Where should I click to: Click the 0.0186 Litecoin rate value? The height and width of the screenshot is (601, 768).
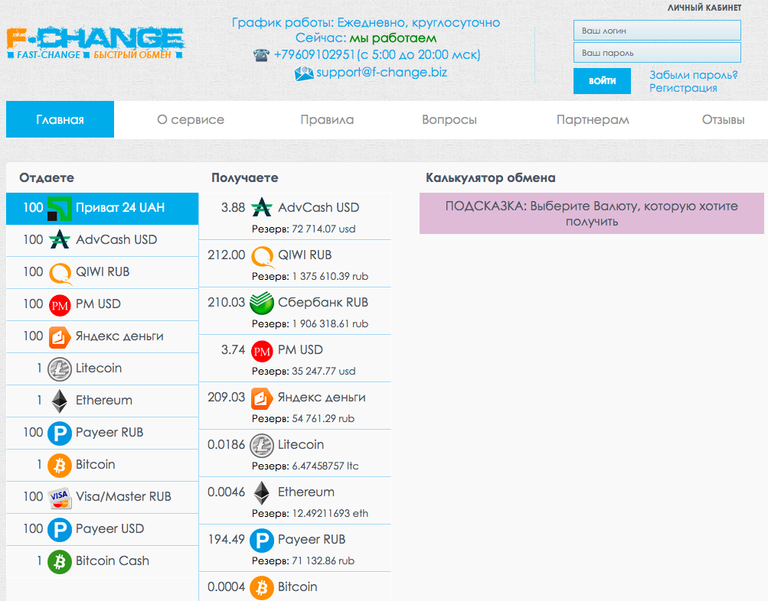point(227,444)
